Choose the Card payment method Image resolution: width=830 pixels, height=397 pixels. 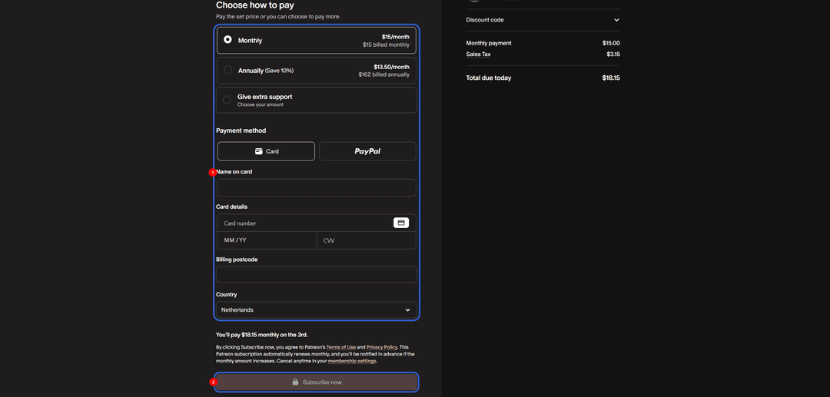tap(266, 151)
